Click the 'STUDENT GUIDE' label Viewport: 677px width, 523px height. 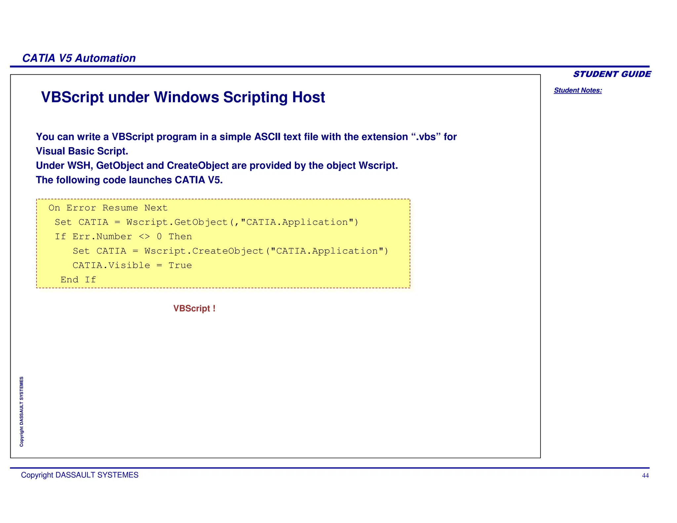612,74
